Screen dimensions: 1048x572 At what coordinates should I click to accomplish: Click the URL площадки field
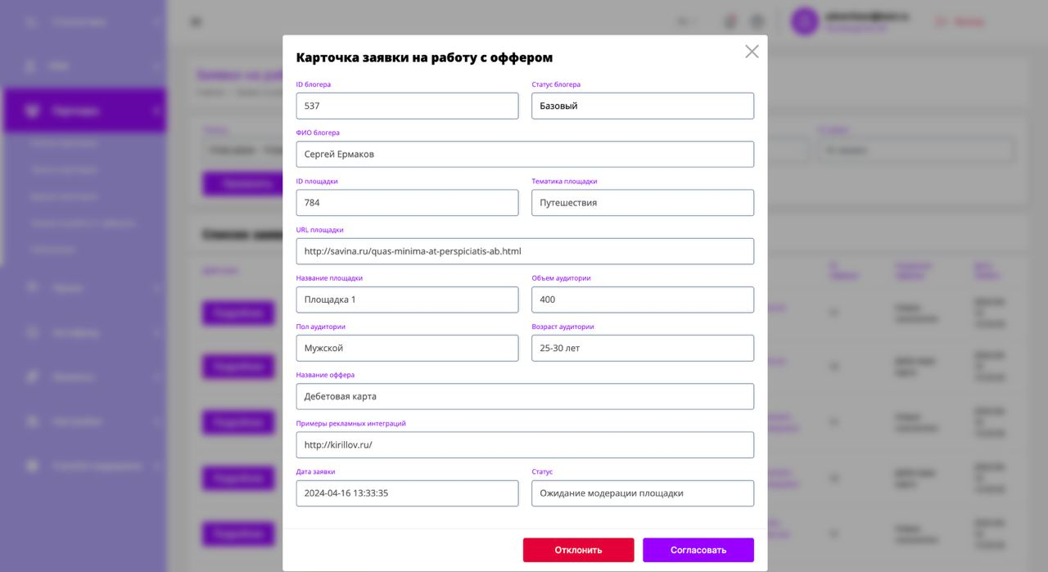coord(524,251)
